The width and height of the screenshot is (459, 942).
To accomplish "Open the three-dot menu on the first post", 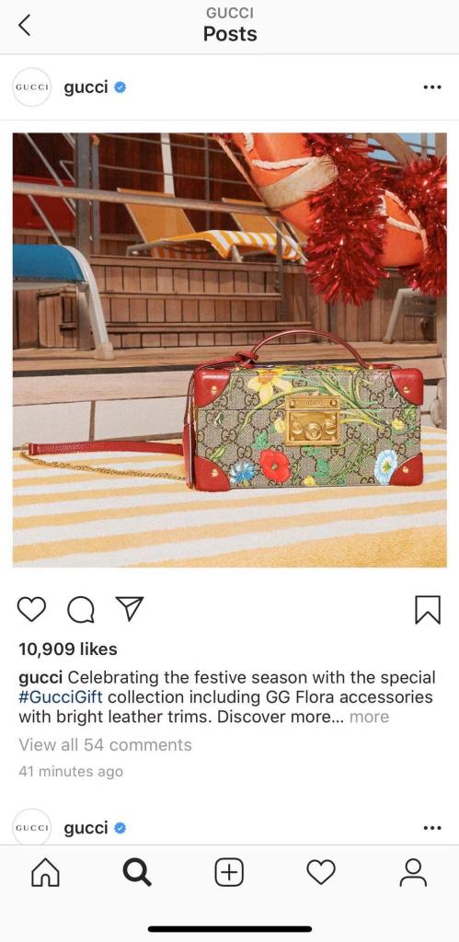I will click(432, 87).
